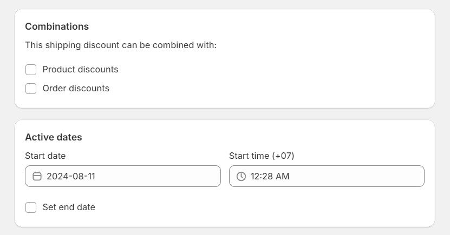This screenshot has height=235, width=450.
Task: Click the clock icon in Start time
Action: (241, 176)
